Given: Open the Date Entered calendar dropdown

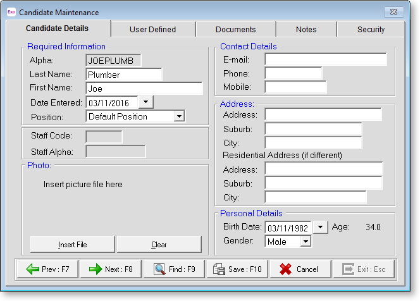Looking at the screenshot, I should pos(145,102).
